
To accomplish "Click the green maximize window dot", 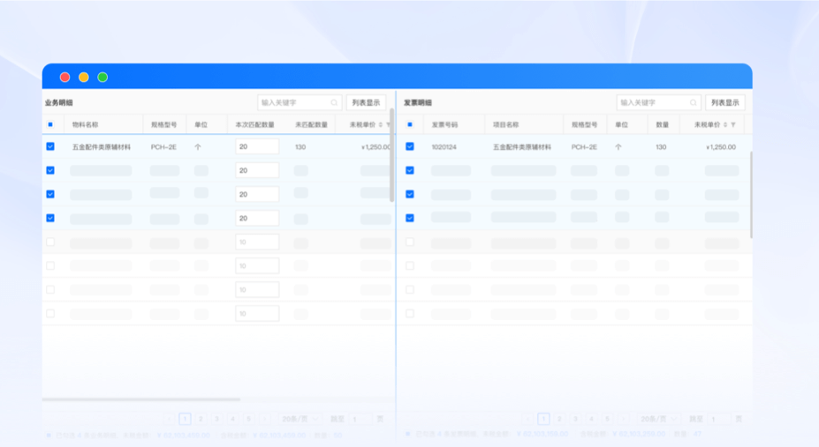I will coord(102,78).
